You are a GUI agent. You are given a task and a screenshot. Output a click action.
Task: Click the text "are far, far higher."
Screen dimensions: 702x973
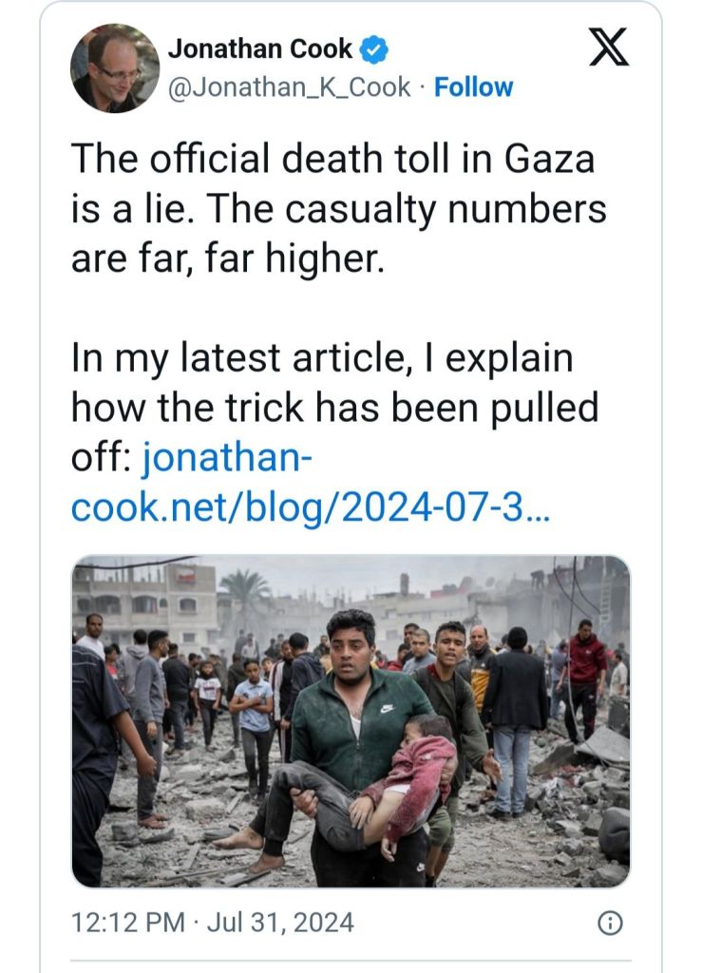[228, 257]
